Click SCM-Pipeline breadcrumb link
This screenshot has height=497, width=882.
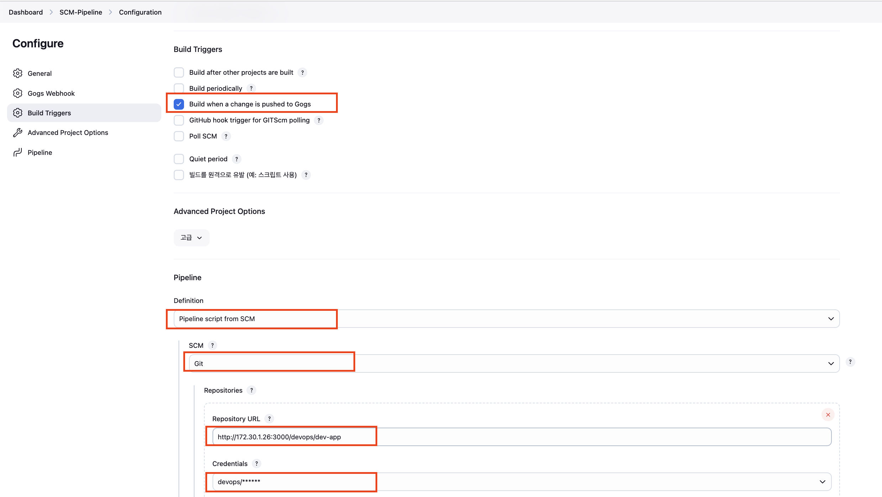coord(81,12)
